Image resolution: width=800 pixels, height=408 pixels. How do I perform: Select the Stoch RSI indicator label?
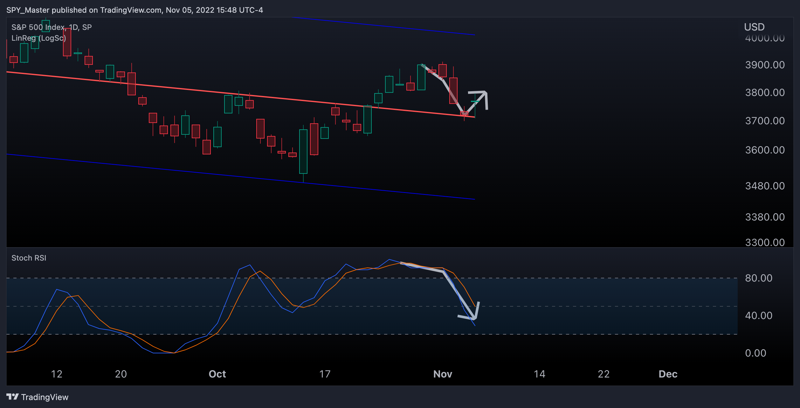29,258
